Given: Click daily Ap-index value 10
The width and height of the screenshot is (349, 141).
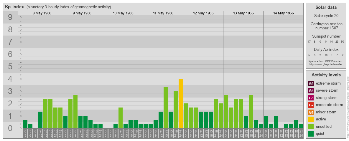Looking at the screenshot, I should (326, 55).
